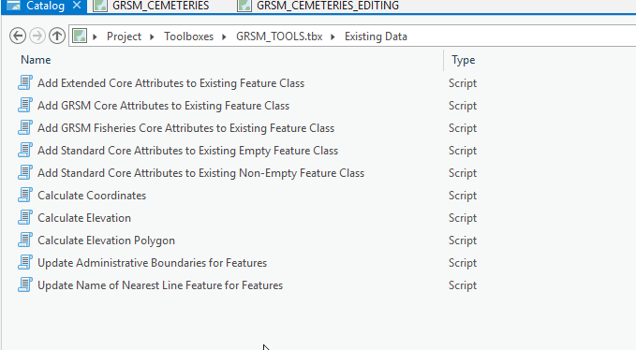The width and height of the screenshot is (636, 350).
Task: Click Script type cell for Add Extended Core Attributes
Action: coord(463,83)
